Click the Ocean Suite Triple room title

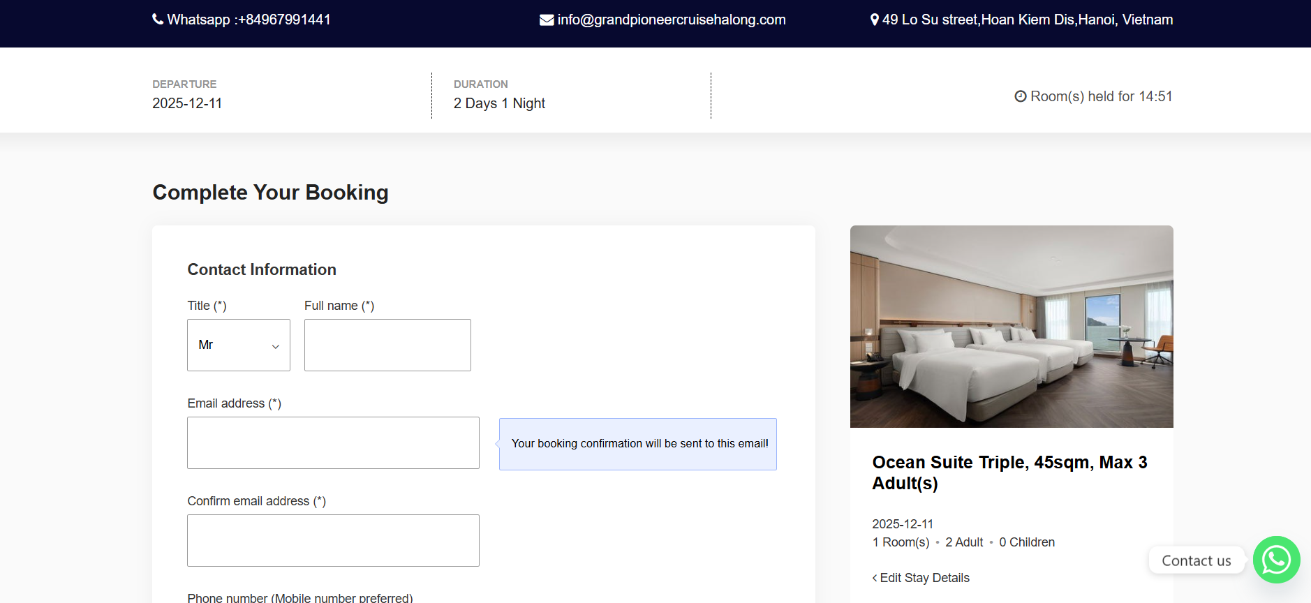tap(1009, 472)
